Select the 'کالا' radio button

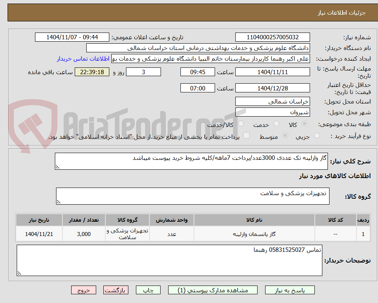pos(304,124)
